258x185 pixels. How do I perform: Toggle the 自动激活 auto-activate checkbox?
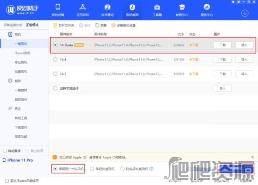pos(5,151)
